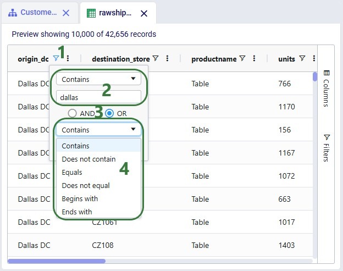The height and width of the screenshot is (271, 343).
Task: Open the destination_store column menu dots
Action: point(167,58)
